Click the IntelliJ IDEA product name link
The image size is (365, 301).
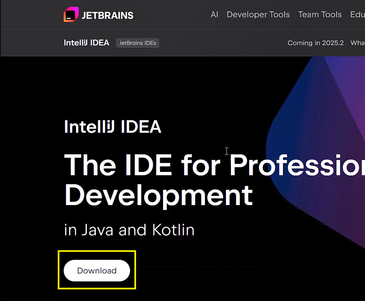click(86, 42)
